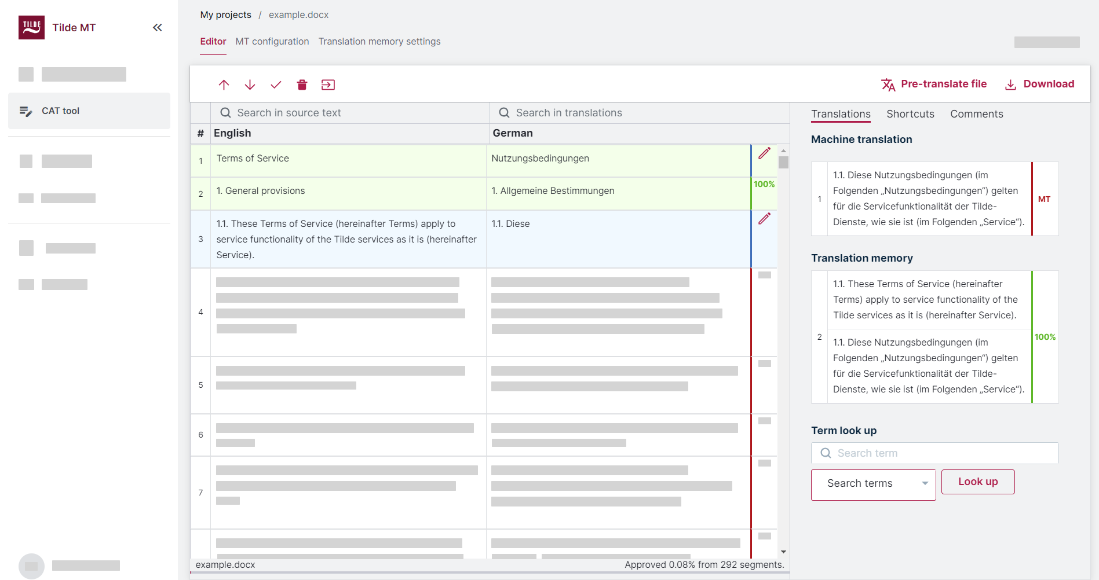Switch to the Translations panel tab
Viewport: 1099px width, 580px height.
pos(841,114)
